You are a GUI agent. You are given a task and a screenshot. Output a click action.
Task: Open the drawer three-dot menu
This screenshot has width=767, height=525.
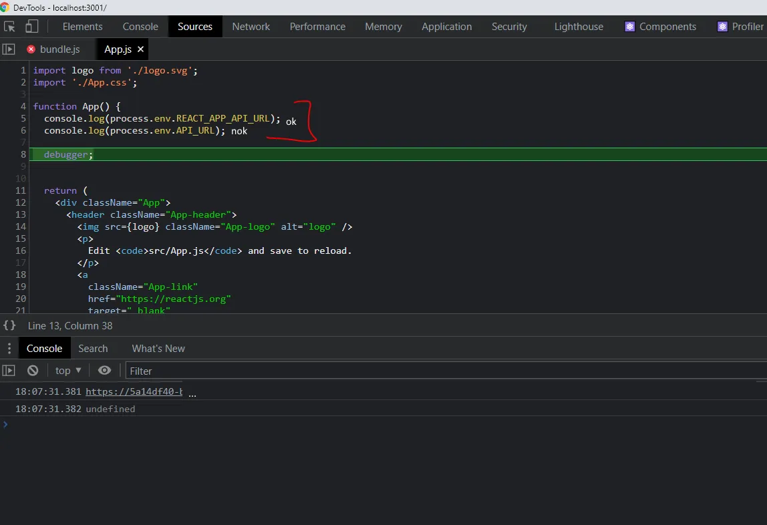tap(9, 348)
